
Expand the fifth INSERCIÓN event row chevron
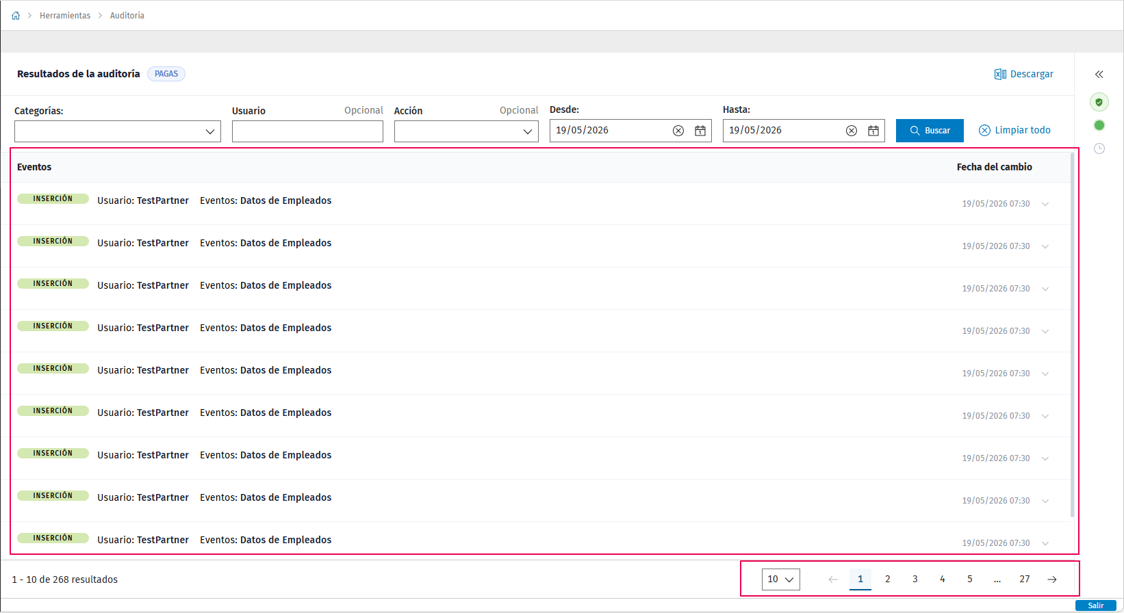click(x=1045, y=374)
